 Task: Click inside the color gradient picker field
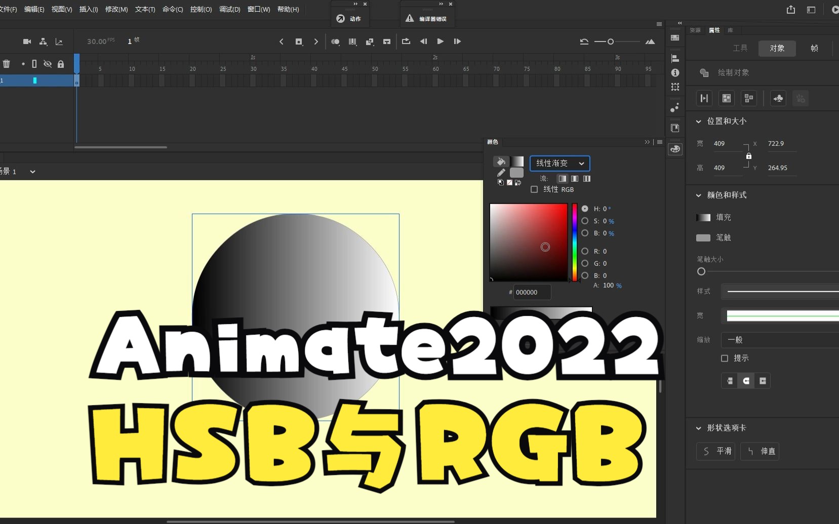[x=529, y=243]
